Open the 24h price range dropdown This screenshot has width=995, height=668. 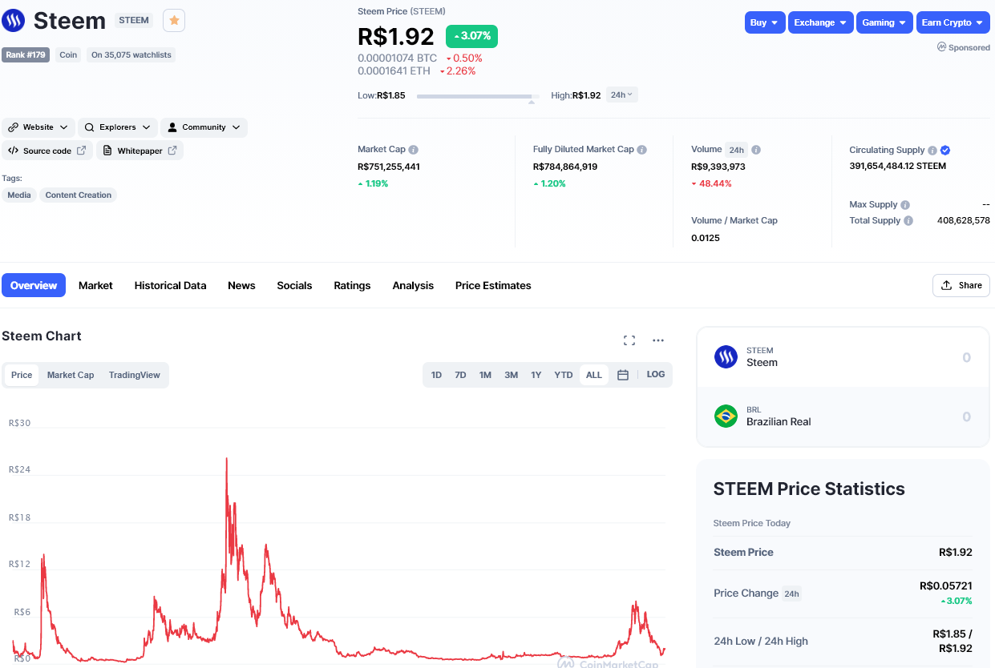pos(621,95)
